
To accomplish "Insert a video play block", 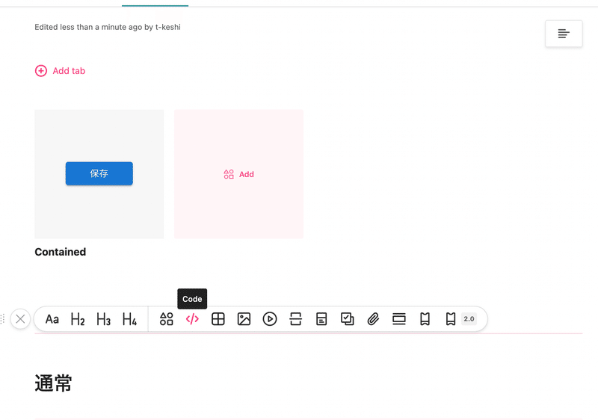I will (x=270, y=319).
